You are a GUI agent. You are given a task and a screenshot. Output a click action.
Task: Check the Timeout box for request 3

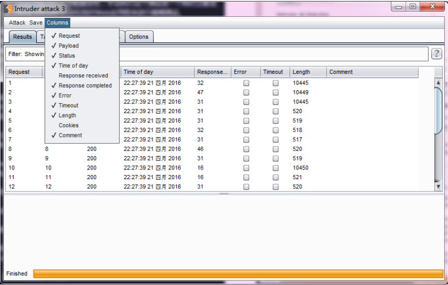[275, 102]
